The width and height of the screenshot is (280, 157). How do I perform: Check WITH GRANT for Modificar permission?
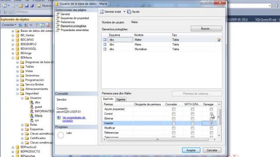pos(192,128)
